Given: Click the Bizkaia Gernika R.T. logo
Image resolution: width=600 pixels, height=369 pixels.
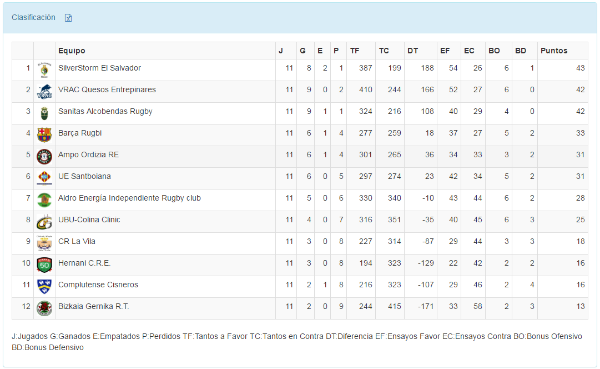Looking at the screenshot, I should click(44, 308).
